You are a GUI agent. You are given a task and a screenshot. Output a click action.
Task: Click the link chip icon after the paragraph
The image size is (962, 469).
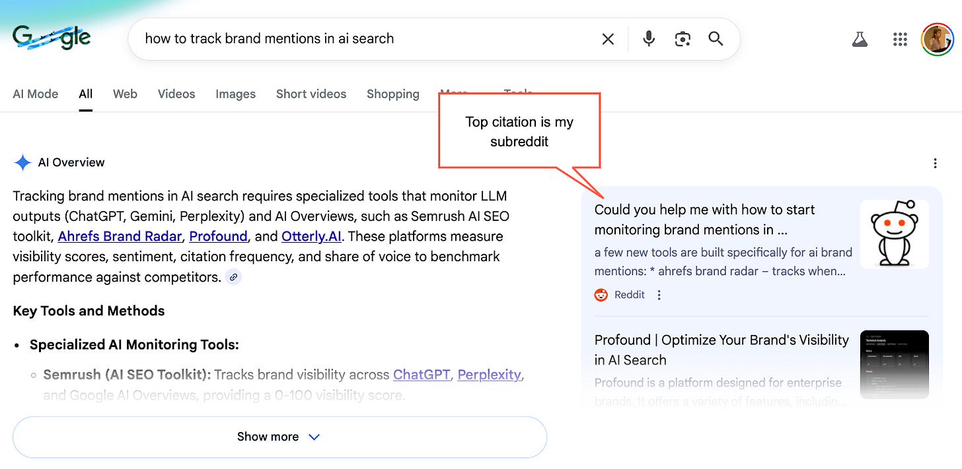tap(233, 277)
